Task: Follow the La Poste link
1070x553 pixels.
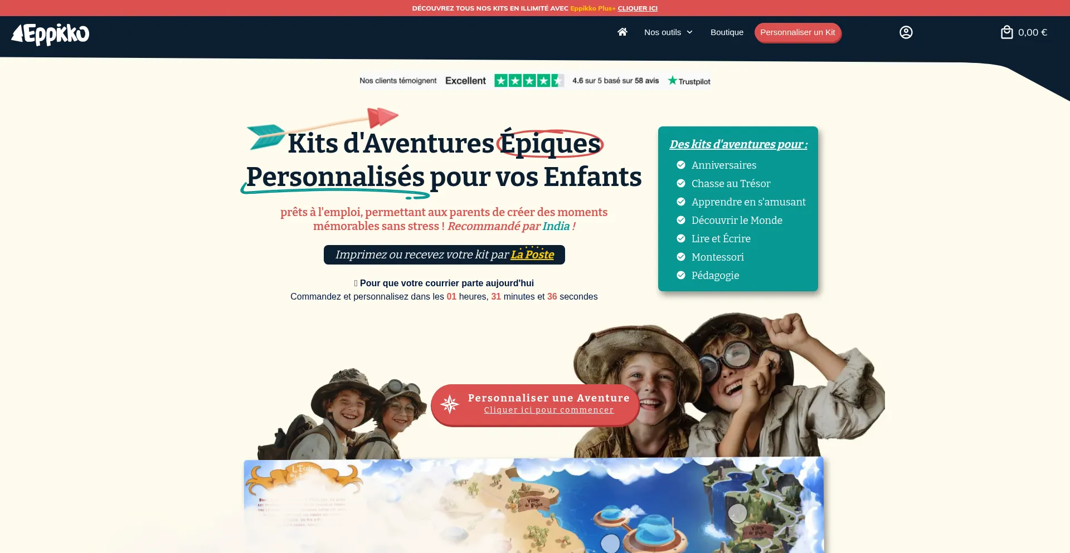Action: (532, 255)
